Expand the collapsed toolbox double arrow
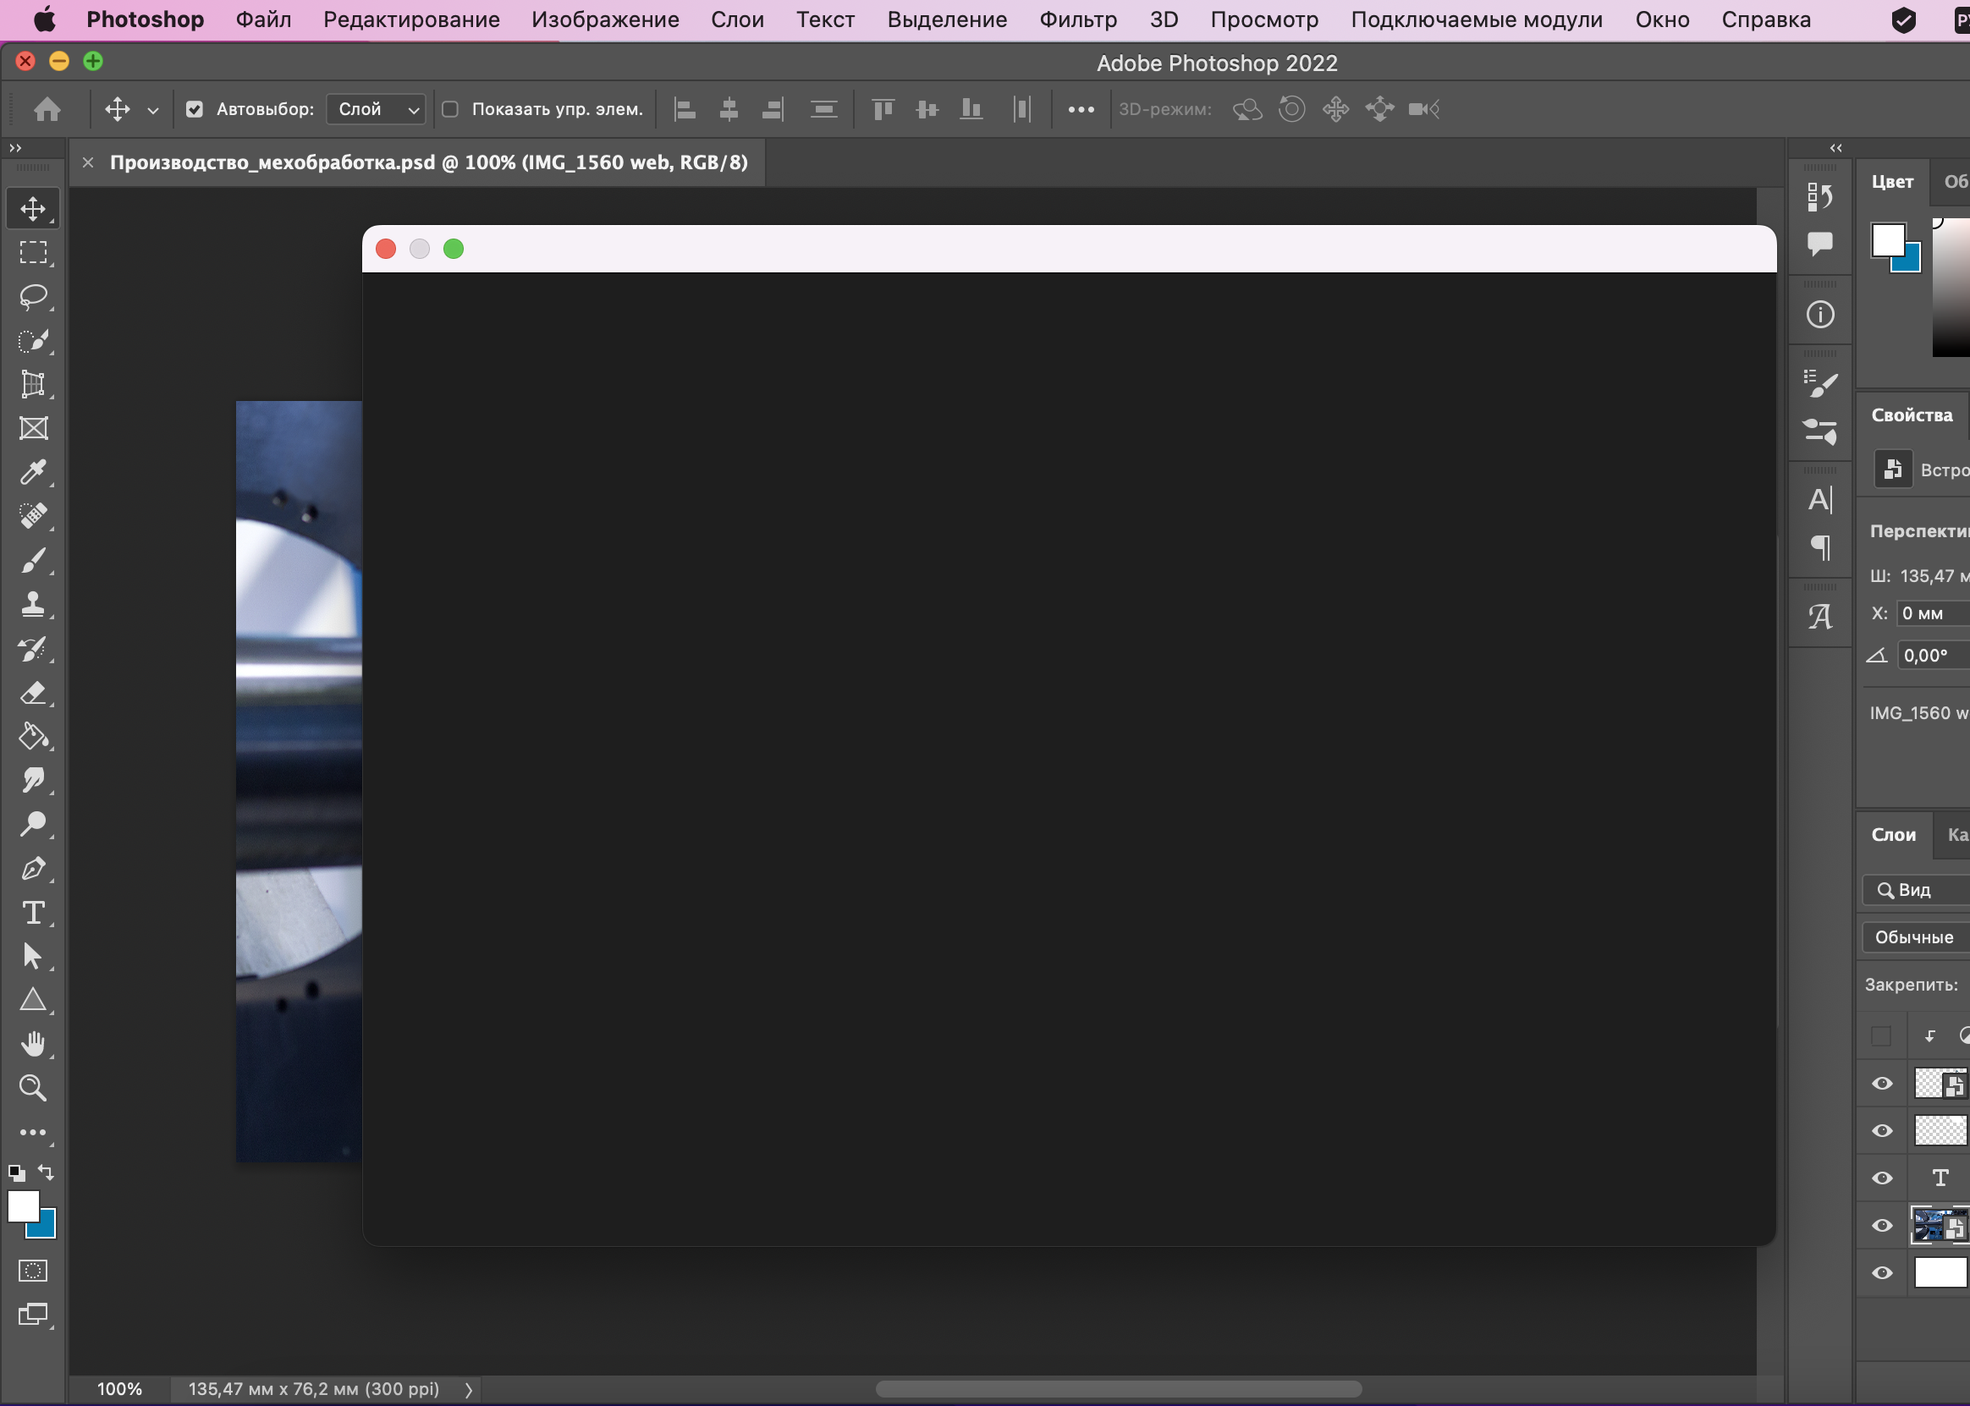 click(x=15, y=148)
